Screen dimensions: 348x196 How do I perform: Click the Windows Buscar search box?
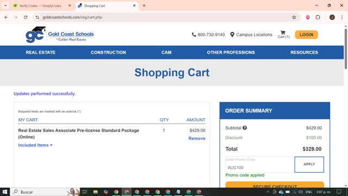pyautogui.click(x=45, y=192)
